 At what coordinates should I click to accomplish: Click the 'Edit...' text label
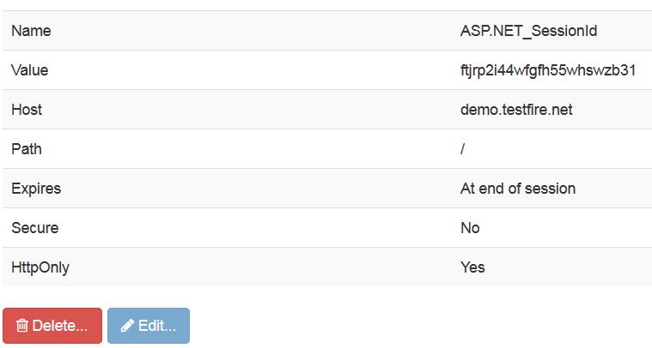[157, 326]
